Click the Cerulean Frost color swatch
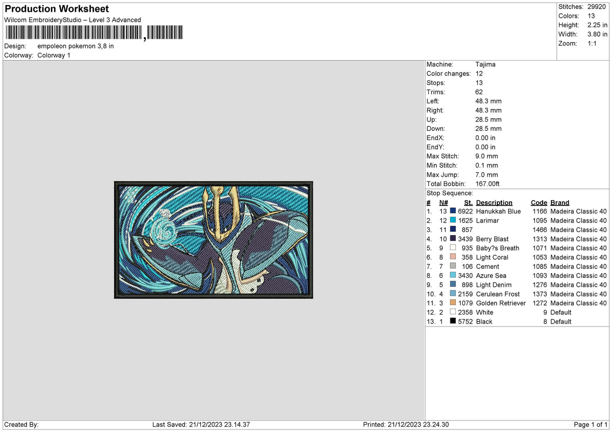The width and height of the screenshot is (612, 432). 453,293
